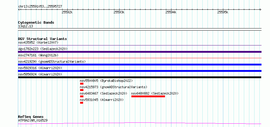Open nsv4215973 (gnomADStructuralVariants) label
Viewport: 270px width, 127px height.
113,87
